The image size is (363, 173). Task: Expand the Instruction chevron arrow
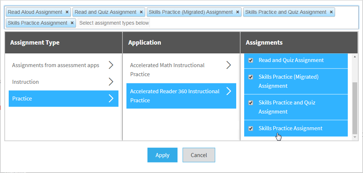click(x=111, y=82)
